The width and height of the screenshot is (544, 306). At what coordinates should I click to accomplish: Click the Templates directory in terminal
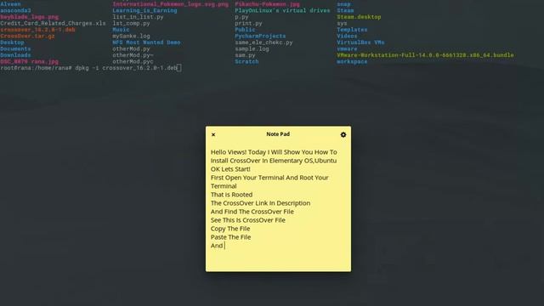(352, 30)
